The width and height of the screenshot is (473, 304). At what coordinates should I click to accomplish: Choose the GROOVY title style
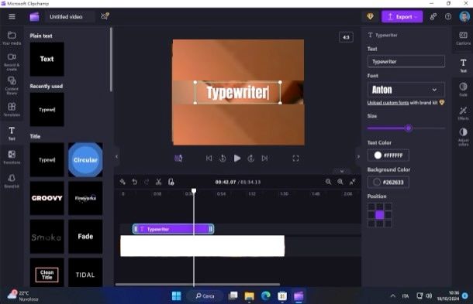point(47,198)
